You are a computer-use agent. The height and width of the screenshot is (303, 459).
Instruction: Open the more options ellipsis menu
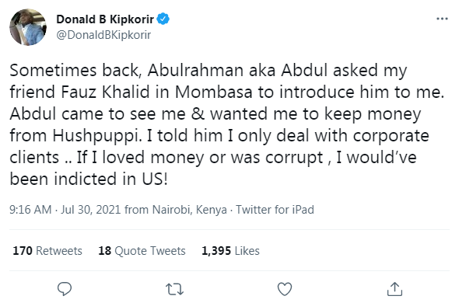pyautogui.click(x=442, y=19)
